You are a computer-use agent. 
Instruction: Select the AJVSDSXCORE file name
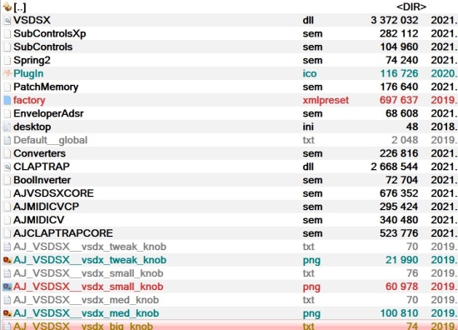(x=53, y=193)
